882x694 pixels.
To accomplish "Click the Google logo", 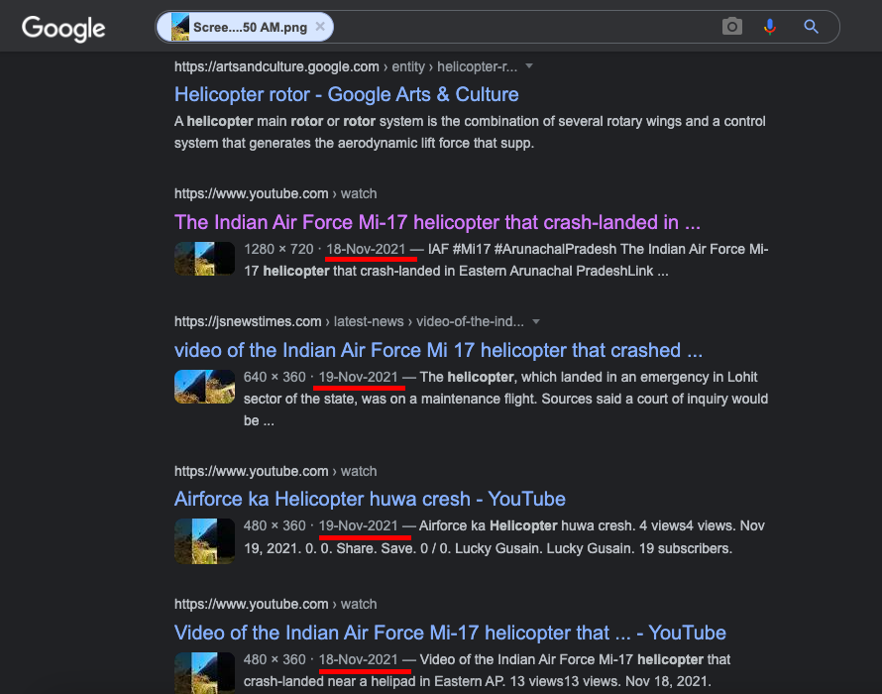I will pos(63,28).
